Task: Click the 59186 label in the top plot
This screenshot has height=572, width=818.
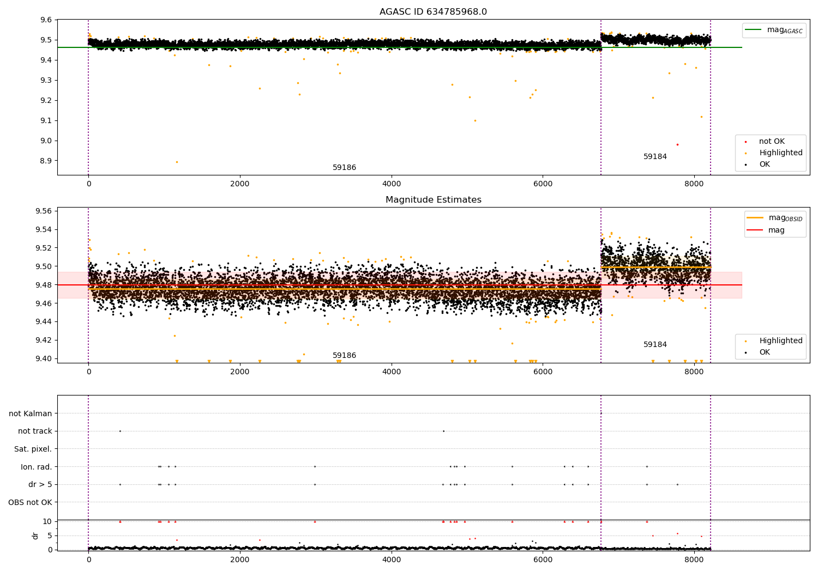Action: 344,168
